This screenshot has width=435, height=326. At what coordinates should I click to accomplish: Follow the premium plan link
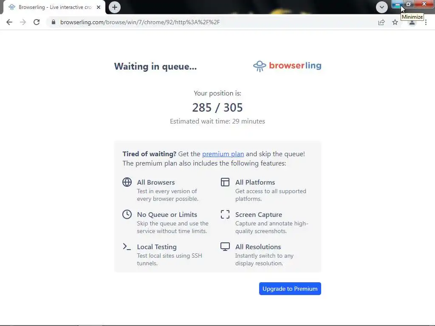pyautogui.click(x=223, y=154)
